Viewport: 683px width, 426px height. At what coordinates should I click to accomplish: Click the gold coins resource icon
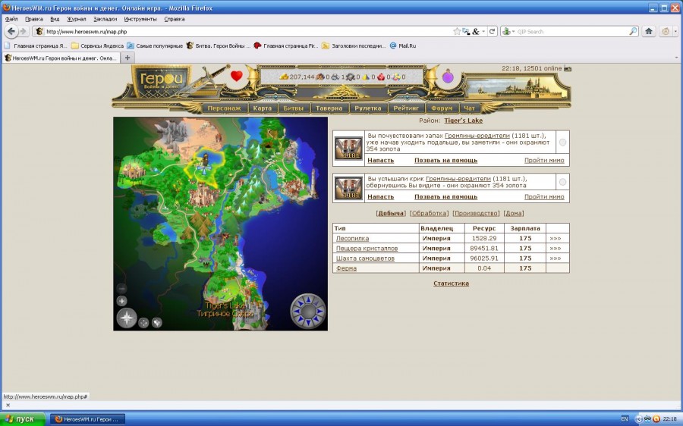pyautogui.click(x=284, y=77)
